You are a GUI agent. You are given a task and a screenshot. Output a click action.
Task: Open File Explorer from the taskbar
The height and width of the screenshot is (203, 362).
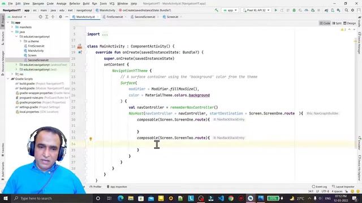[x=131, y=198]
